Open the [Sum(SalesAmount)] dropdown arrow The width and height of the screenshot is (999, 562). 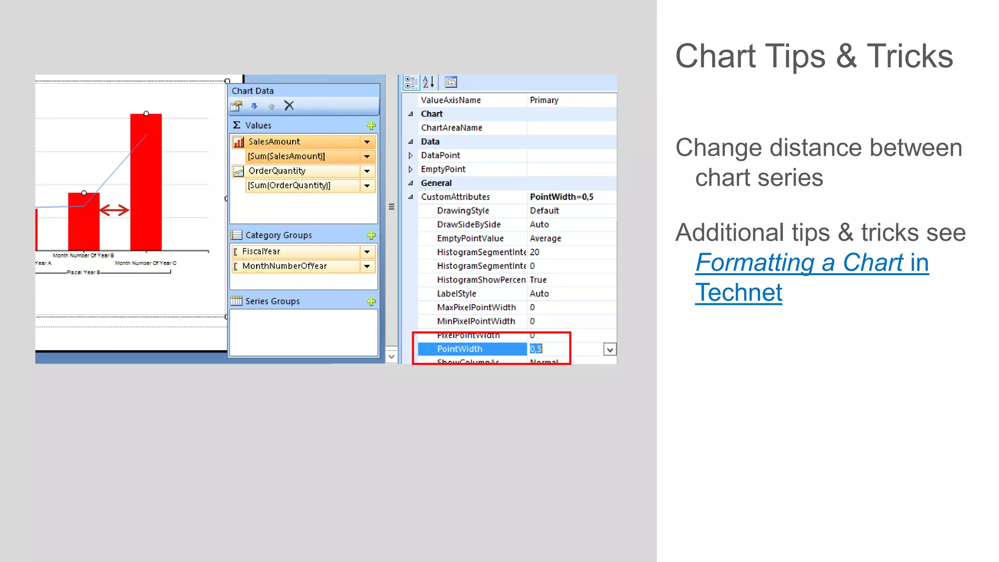367,157
